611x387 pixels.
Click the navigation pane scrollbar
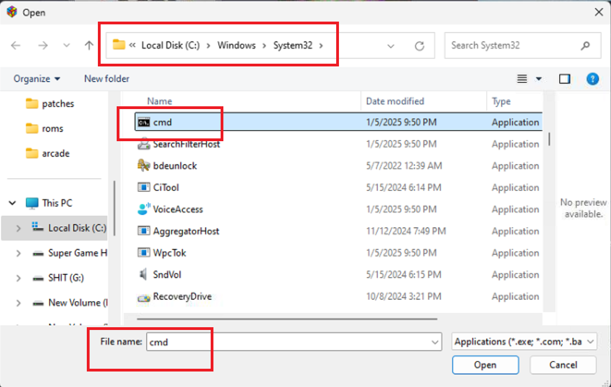click(x=114, y=208)
